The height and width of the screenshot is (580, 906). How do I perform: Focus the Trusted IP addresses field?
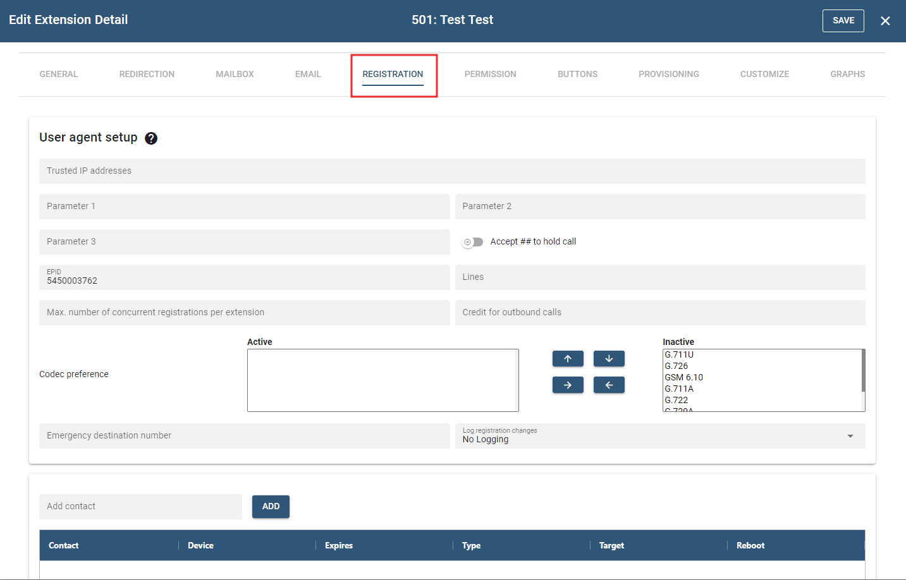click(451, 171)
